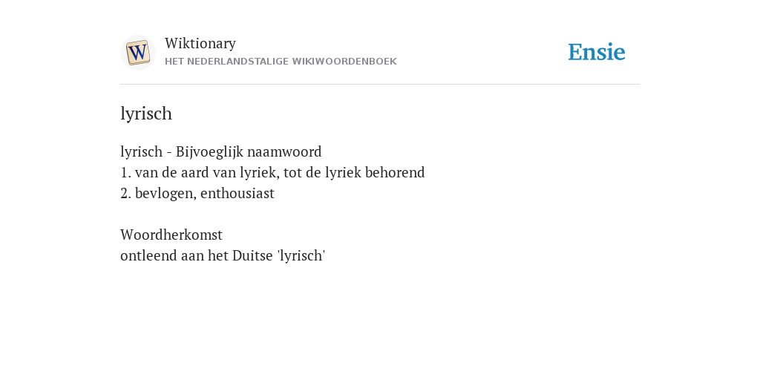Click the horizontal divider under the header
The image size is (760, 380).
380,85
